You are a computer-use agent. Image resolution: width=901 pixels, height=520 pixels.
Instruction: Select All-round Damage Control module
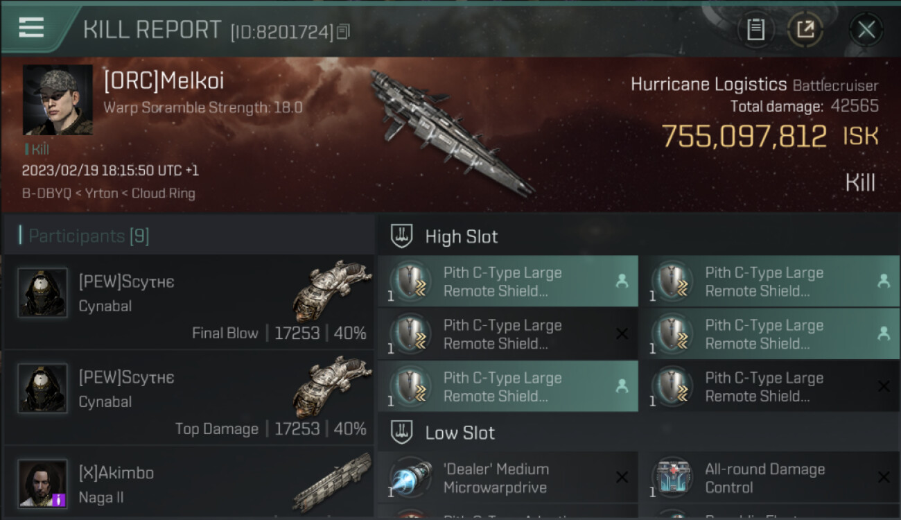[769, 478]
